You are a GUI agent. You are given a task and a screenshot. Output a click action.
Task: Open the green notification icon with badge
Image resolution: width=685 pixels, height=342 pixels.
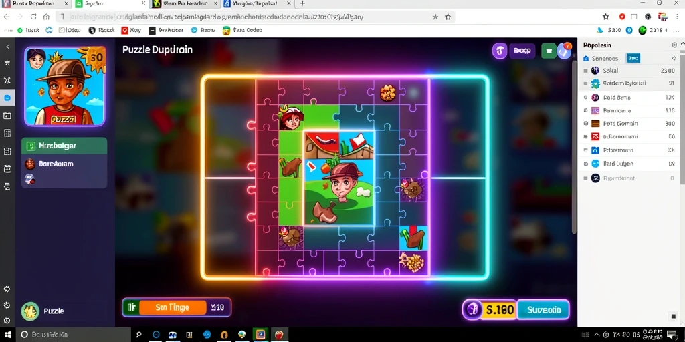[549, 51]
